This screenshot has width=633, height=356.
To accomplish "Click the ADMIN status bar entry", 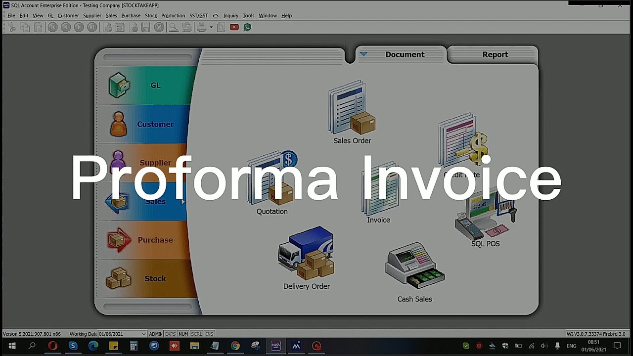I will [155, 334].
